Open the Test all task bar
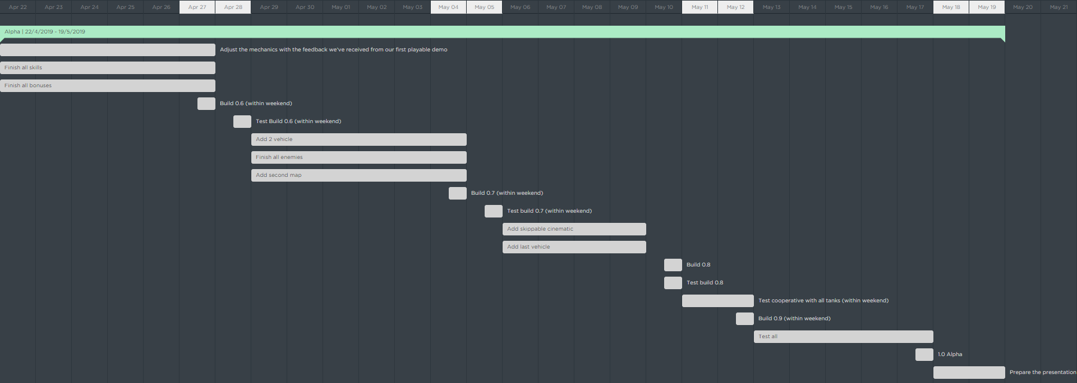 point(844,336)
